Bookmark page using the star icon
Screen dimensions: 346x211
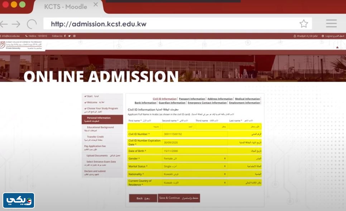(x=303, y=24)
